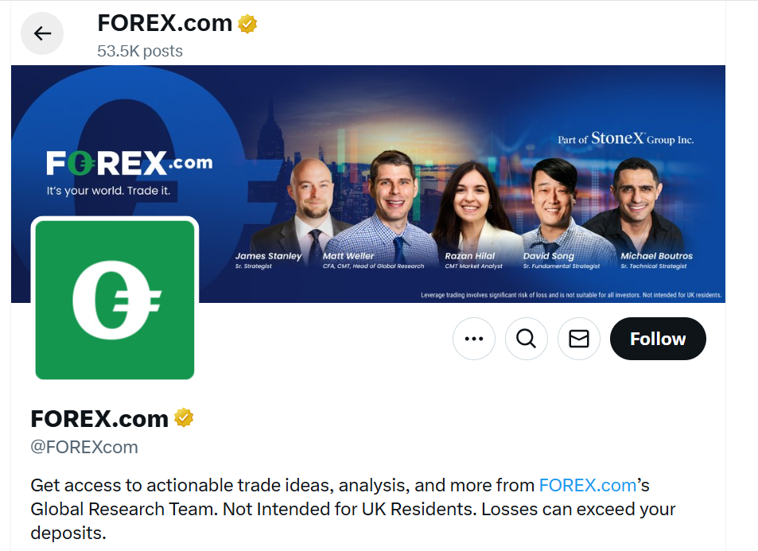
Task: Click the gold verified badge in the header
Action: tap(247, 24)
